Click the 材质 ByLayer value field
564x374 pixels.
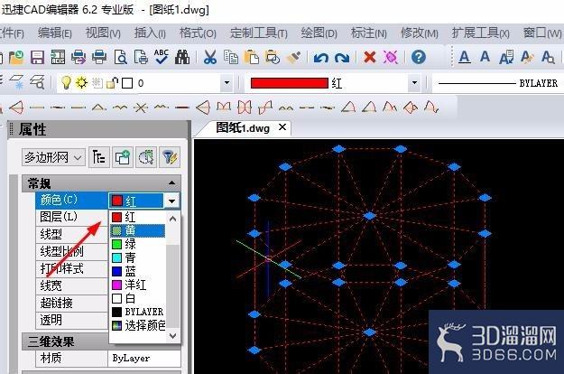143,358
